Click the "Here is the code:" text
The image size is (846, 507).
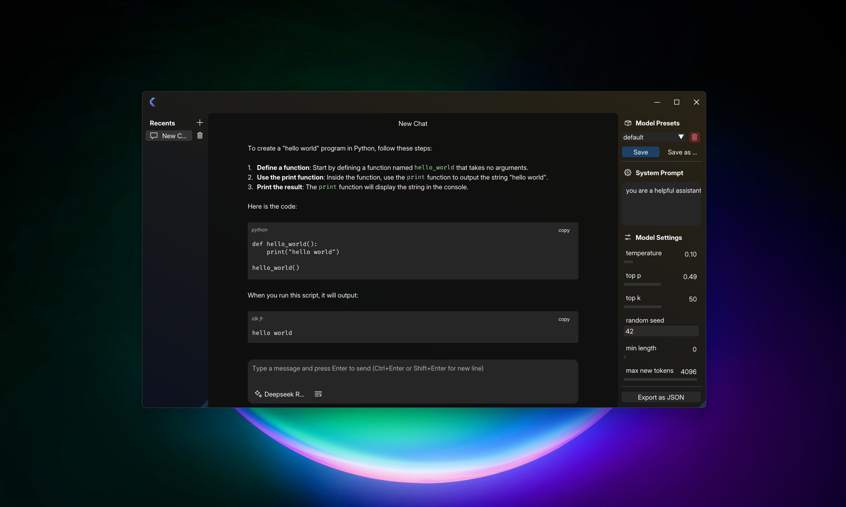point(272,206)
